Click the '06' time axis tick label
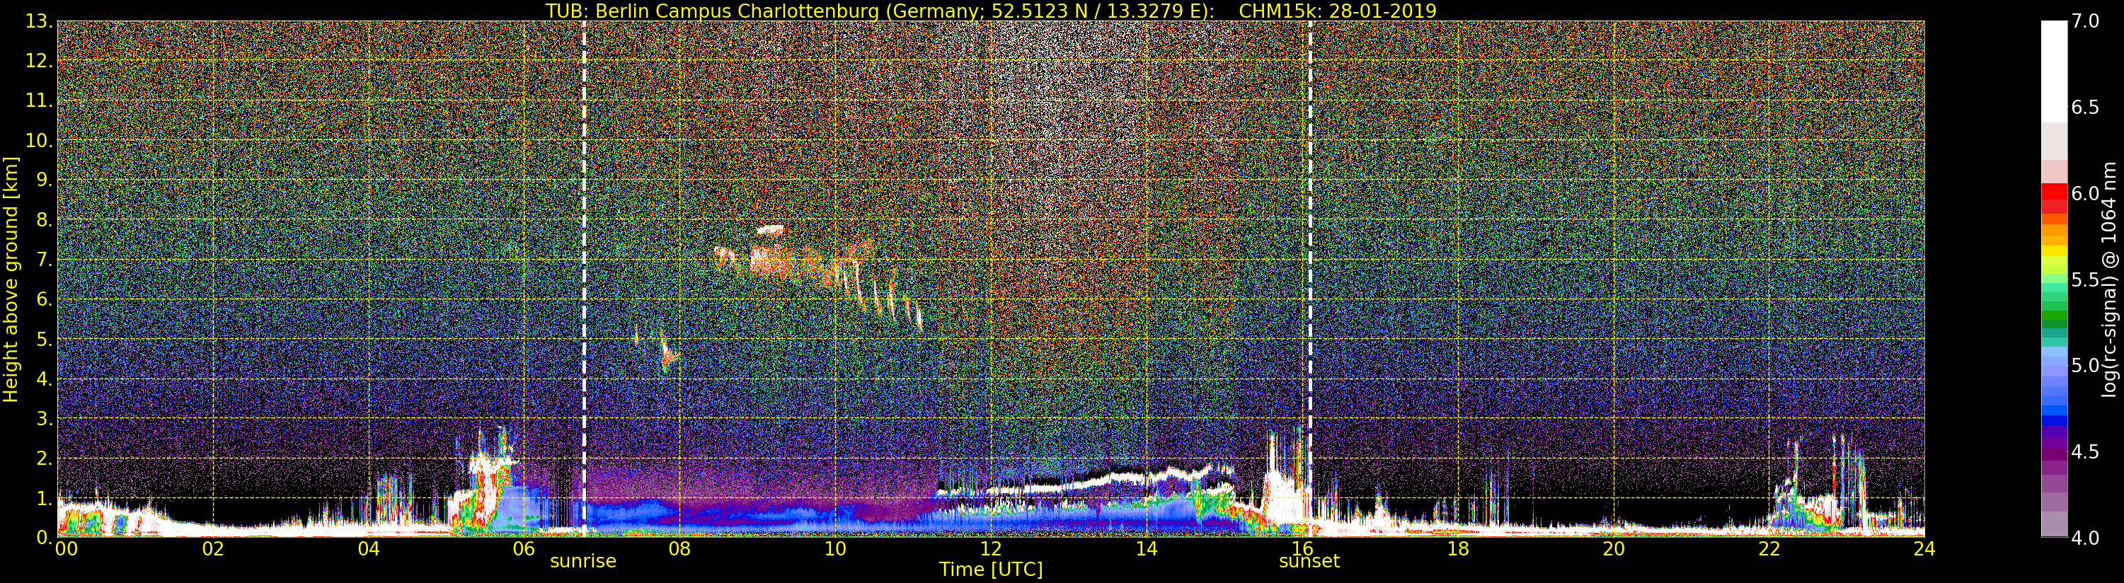This screenshot has height=583, width=2124. tap(524, 549)
